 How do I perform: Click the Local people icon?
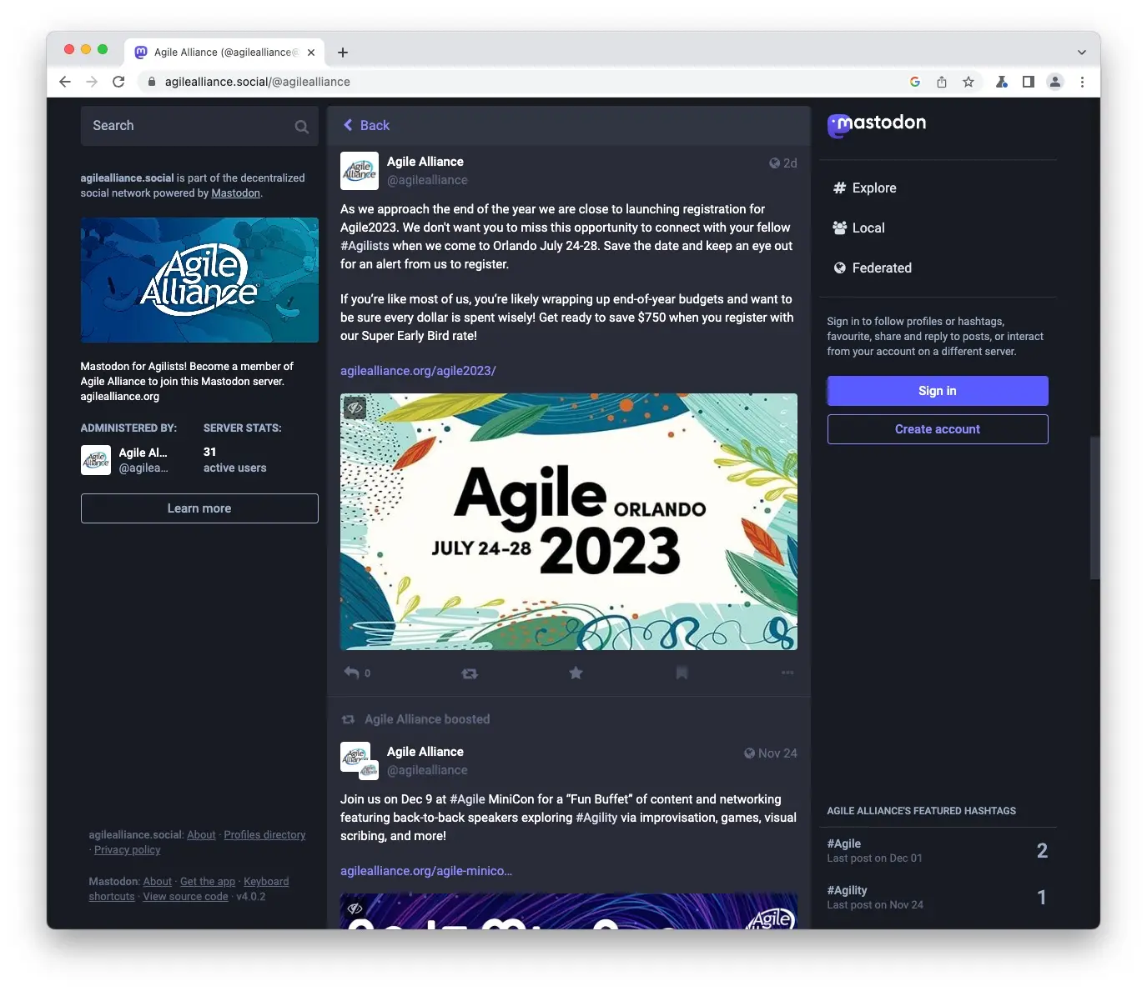pos(840,228)
